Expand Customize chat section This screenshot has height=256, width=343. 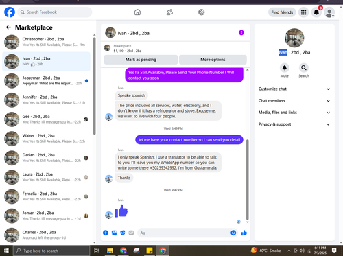tap(294, 89)
